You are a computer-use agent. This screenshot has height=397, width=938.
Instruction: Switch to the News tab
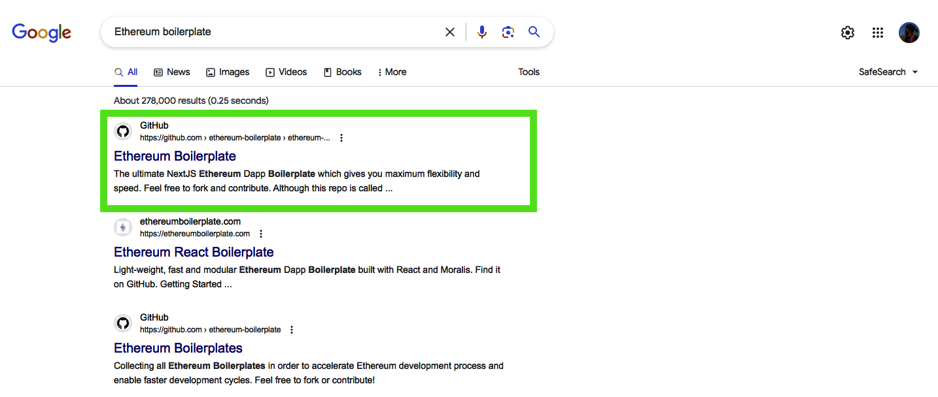tap(172, 72)
